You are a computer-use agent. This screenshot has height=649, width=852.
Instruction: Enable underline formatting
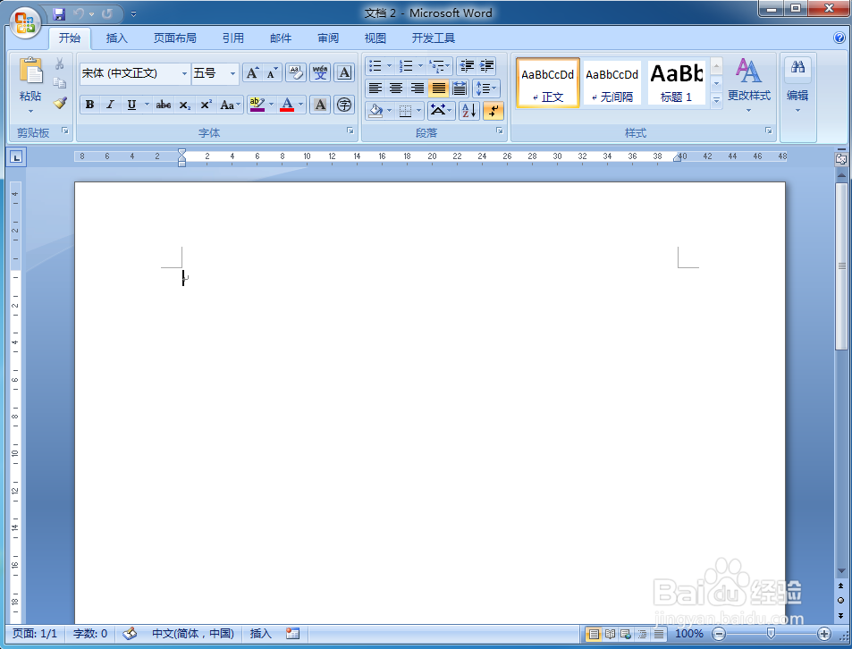(132, 105)
